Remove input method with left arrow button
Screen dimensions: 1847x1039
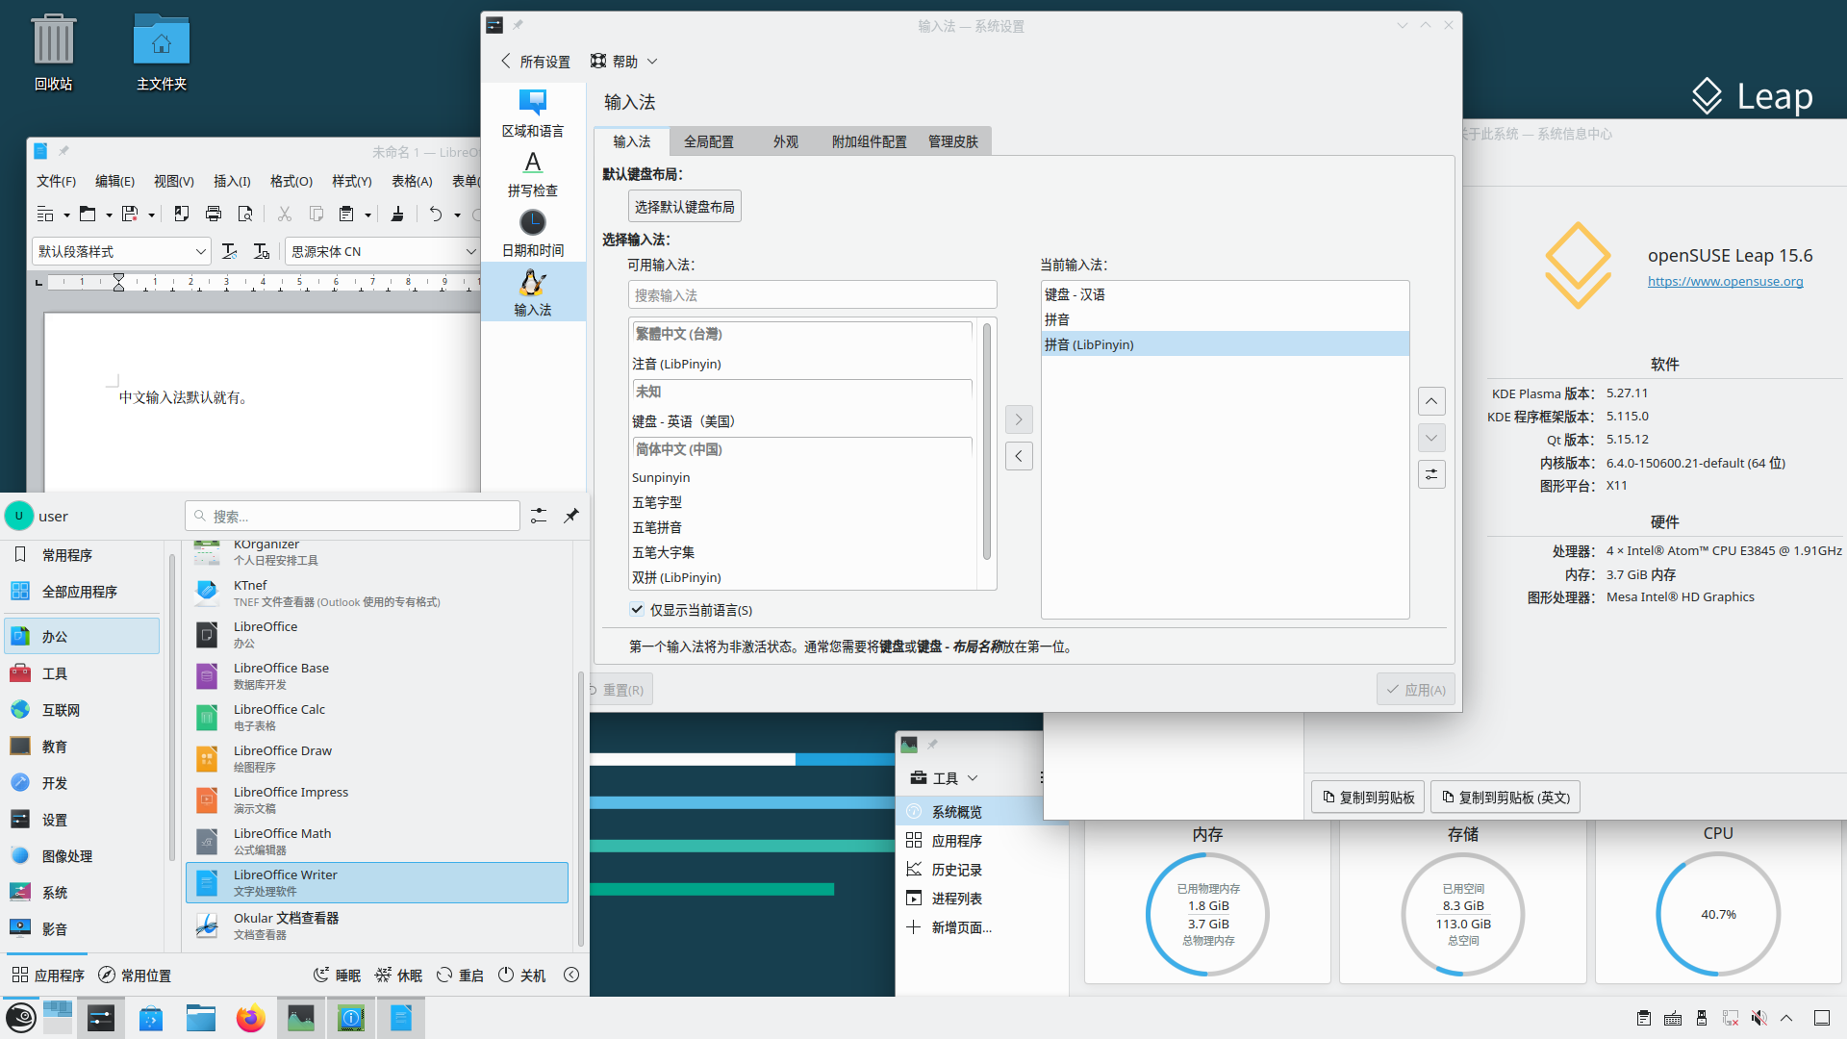[1019, 456]
